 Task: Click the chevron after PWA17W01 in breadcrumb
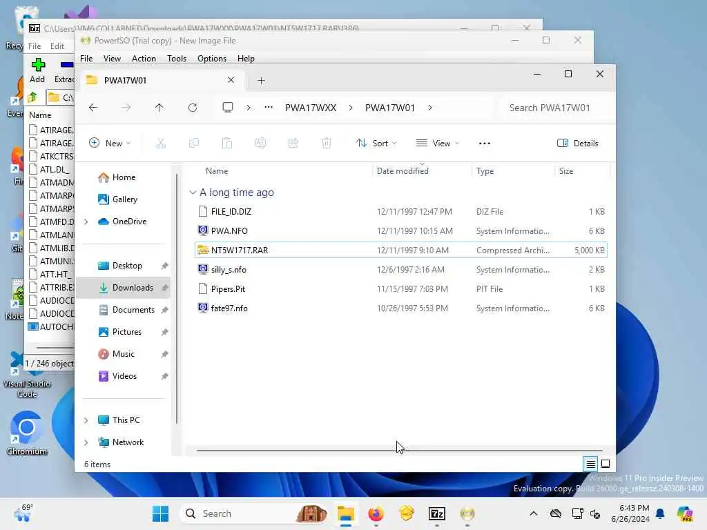430,108
